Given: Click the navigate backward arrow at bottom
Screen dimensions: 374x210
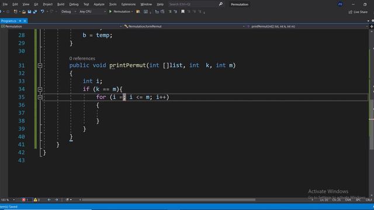Looking at the screenshot, I should click(x=49, y=199).
